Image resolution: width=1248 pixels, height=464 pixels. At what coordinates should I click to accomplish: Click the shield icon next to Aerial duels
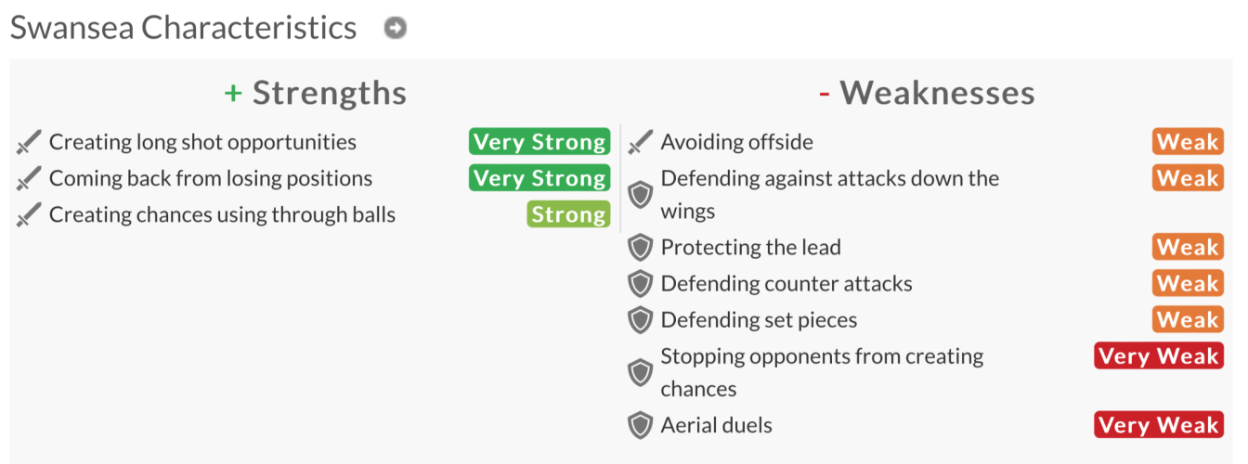tap(641, 426)
